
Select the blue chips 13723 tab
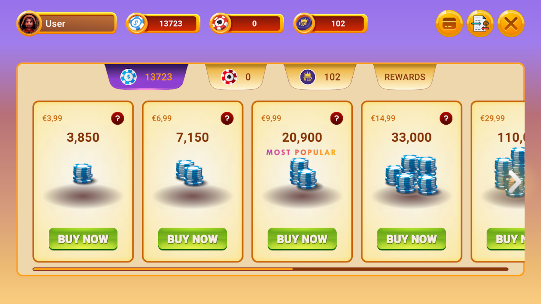(146, 77)
